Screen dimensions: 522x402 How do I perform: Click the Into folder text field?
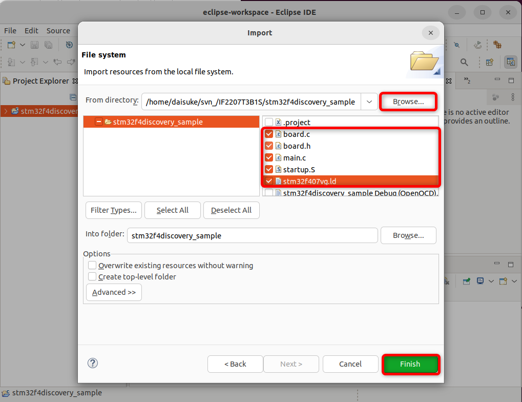(253, 236)
